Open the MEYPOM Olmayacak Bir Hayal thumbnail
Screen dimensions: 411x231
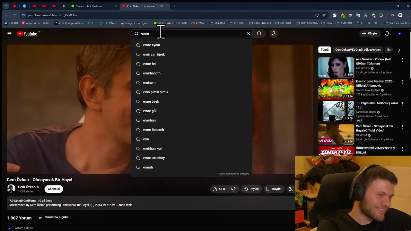click(336, 134)
